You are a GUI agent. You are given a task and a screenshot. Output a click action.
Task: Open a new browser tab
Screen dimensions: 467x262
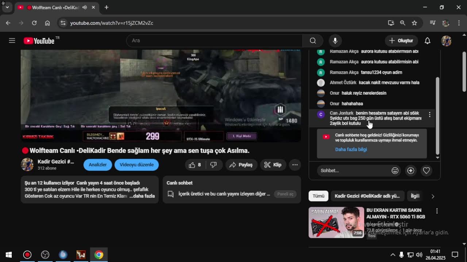107,7
